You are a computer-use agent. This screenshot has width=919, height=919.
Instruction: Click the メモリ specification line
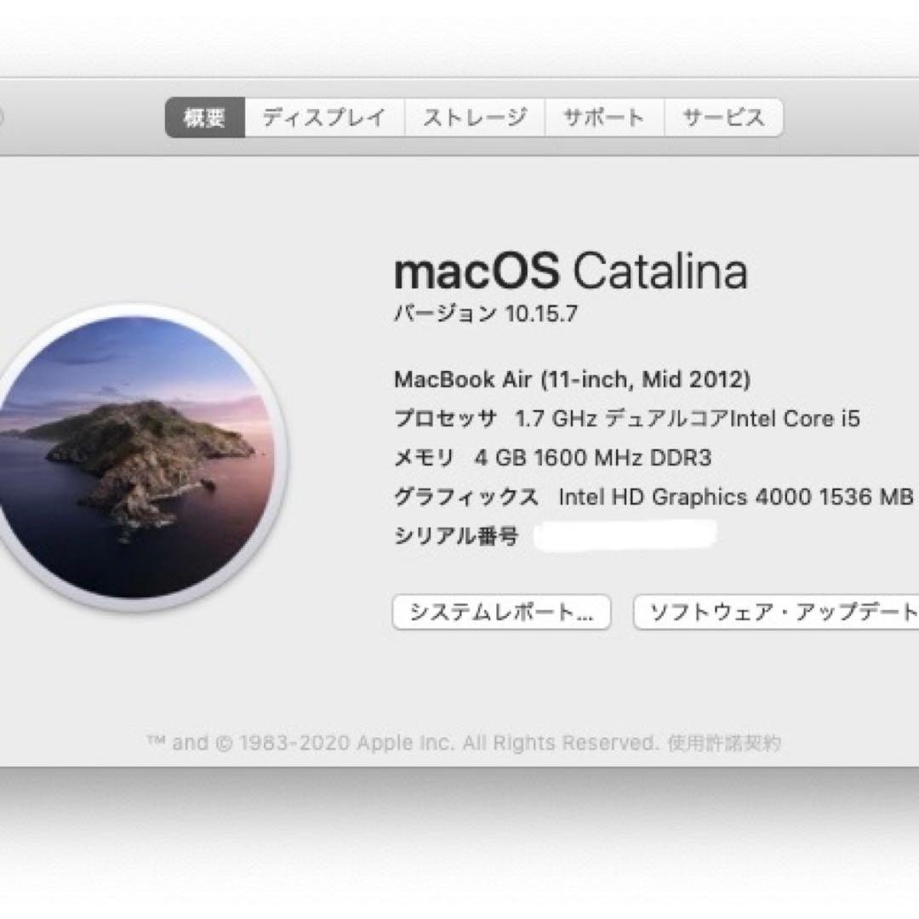click(553, 458)
